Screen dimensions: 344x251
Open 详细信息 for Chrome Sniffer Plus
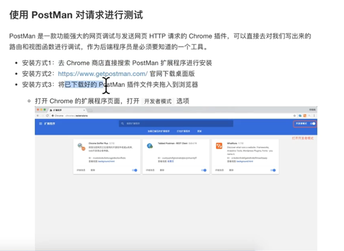point(81,170)
